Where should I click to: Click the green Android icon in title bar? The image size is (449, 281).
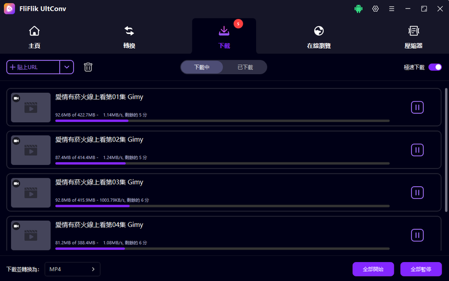point(358,9)
